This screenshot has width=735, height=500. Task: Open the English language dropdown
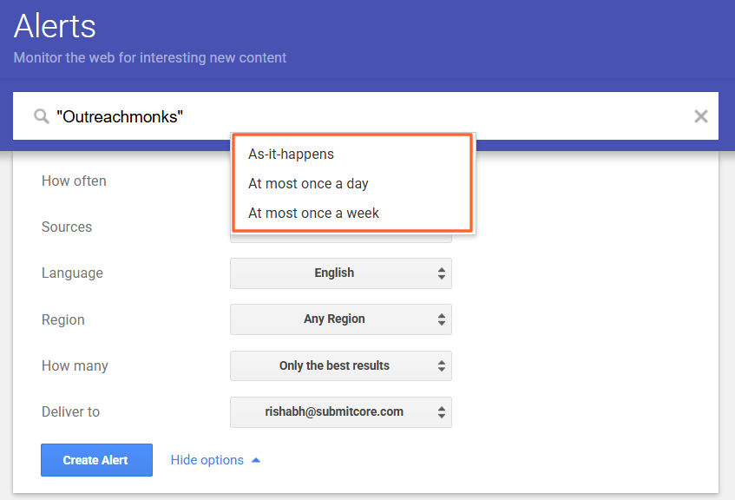coord(340,273)
